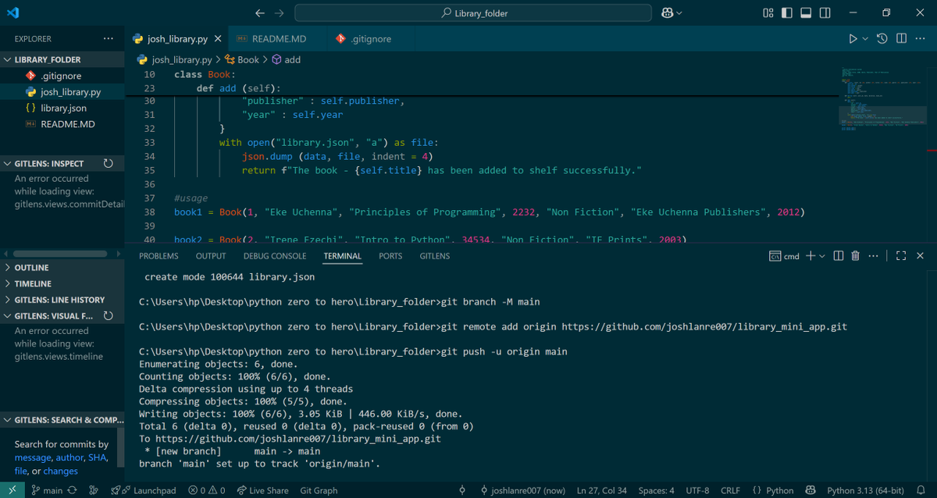Select josh_library.py in the explorer

point(62,92)
